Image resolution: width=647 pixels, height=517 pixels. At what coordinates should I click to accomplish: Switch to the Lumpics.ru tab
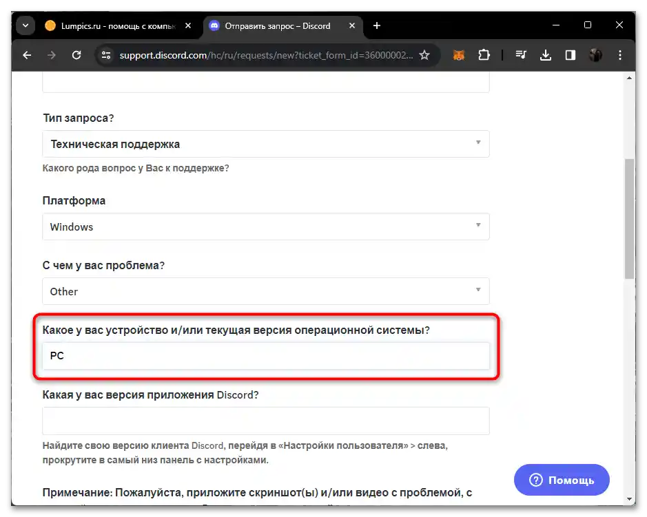click(x=110, y=25)
